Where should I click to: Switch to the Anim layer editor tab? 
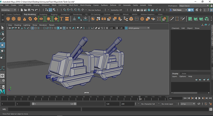(x=184, y=73)
